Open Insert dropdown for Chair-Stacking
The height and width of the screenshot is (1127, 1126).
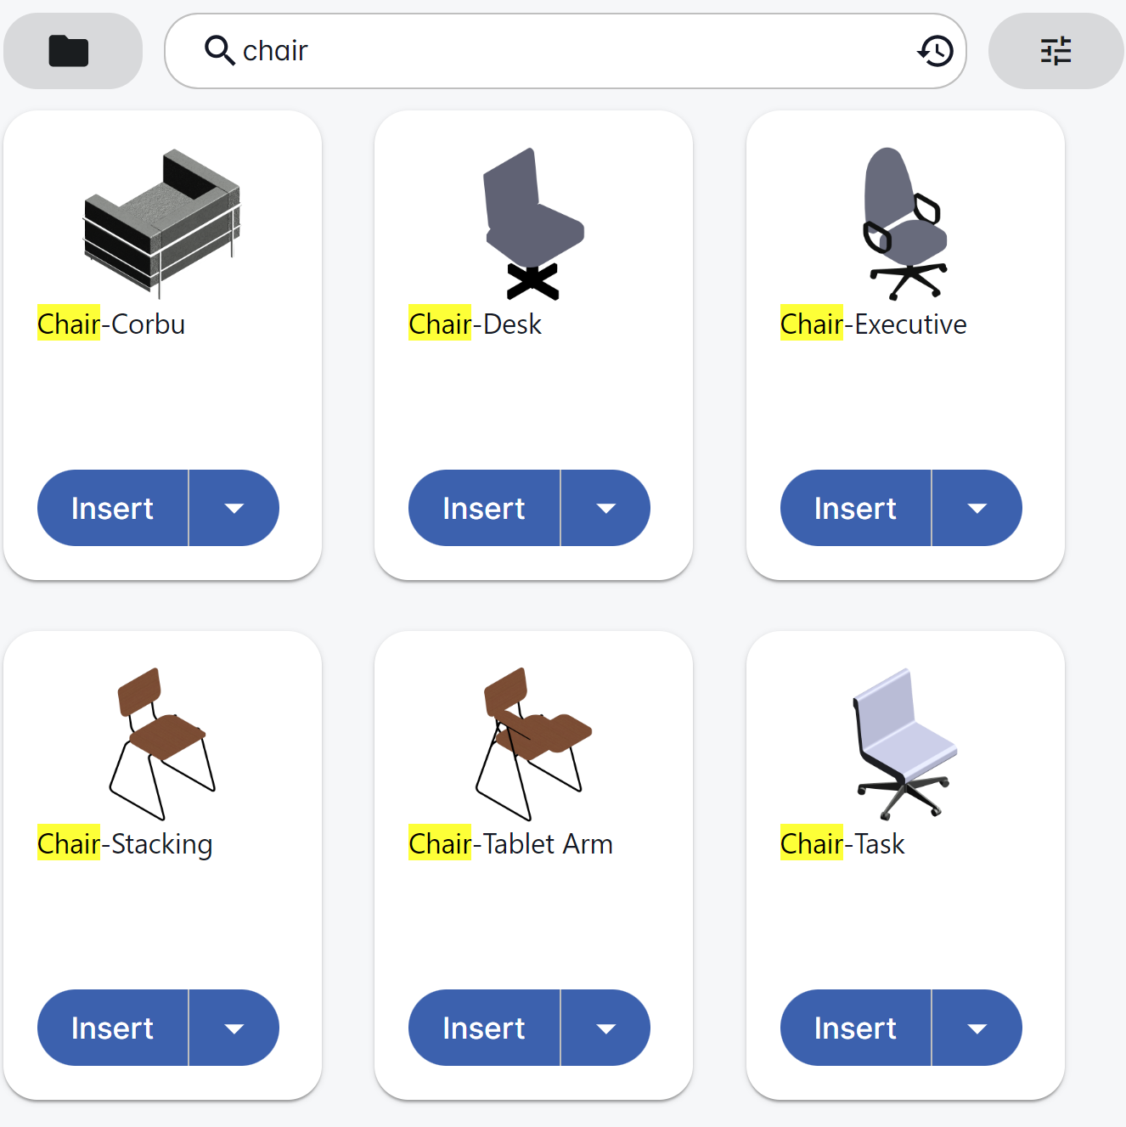(x=234, y=1028)
